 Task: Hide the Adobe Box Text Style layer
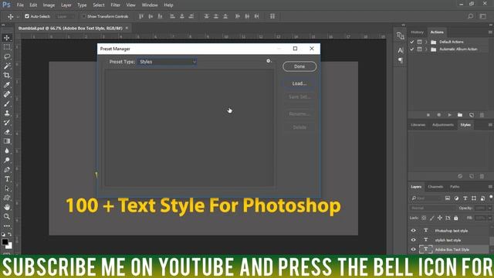click(x=414, y=249)
